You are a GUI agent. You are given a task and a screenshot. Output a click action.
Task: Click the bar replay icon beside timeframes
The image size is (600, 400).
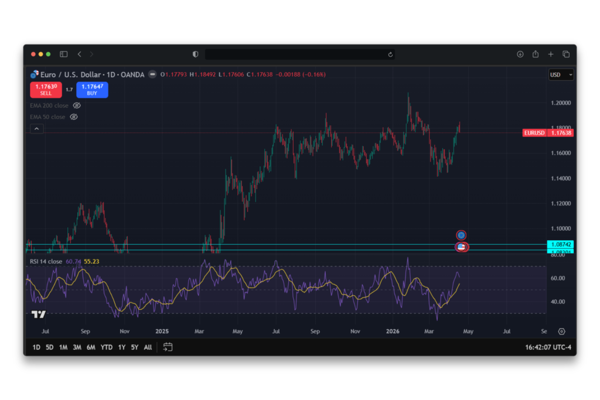click(x=168, y=347)
